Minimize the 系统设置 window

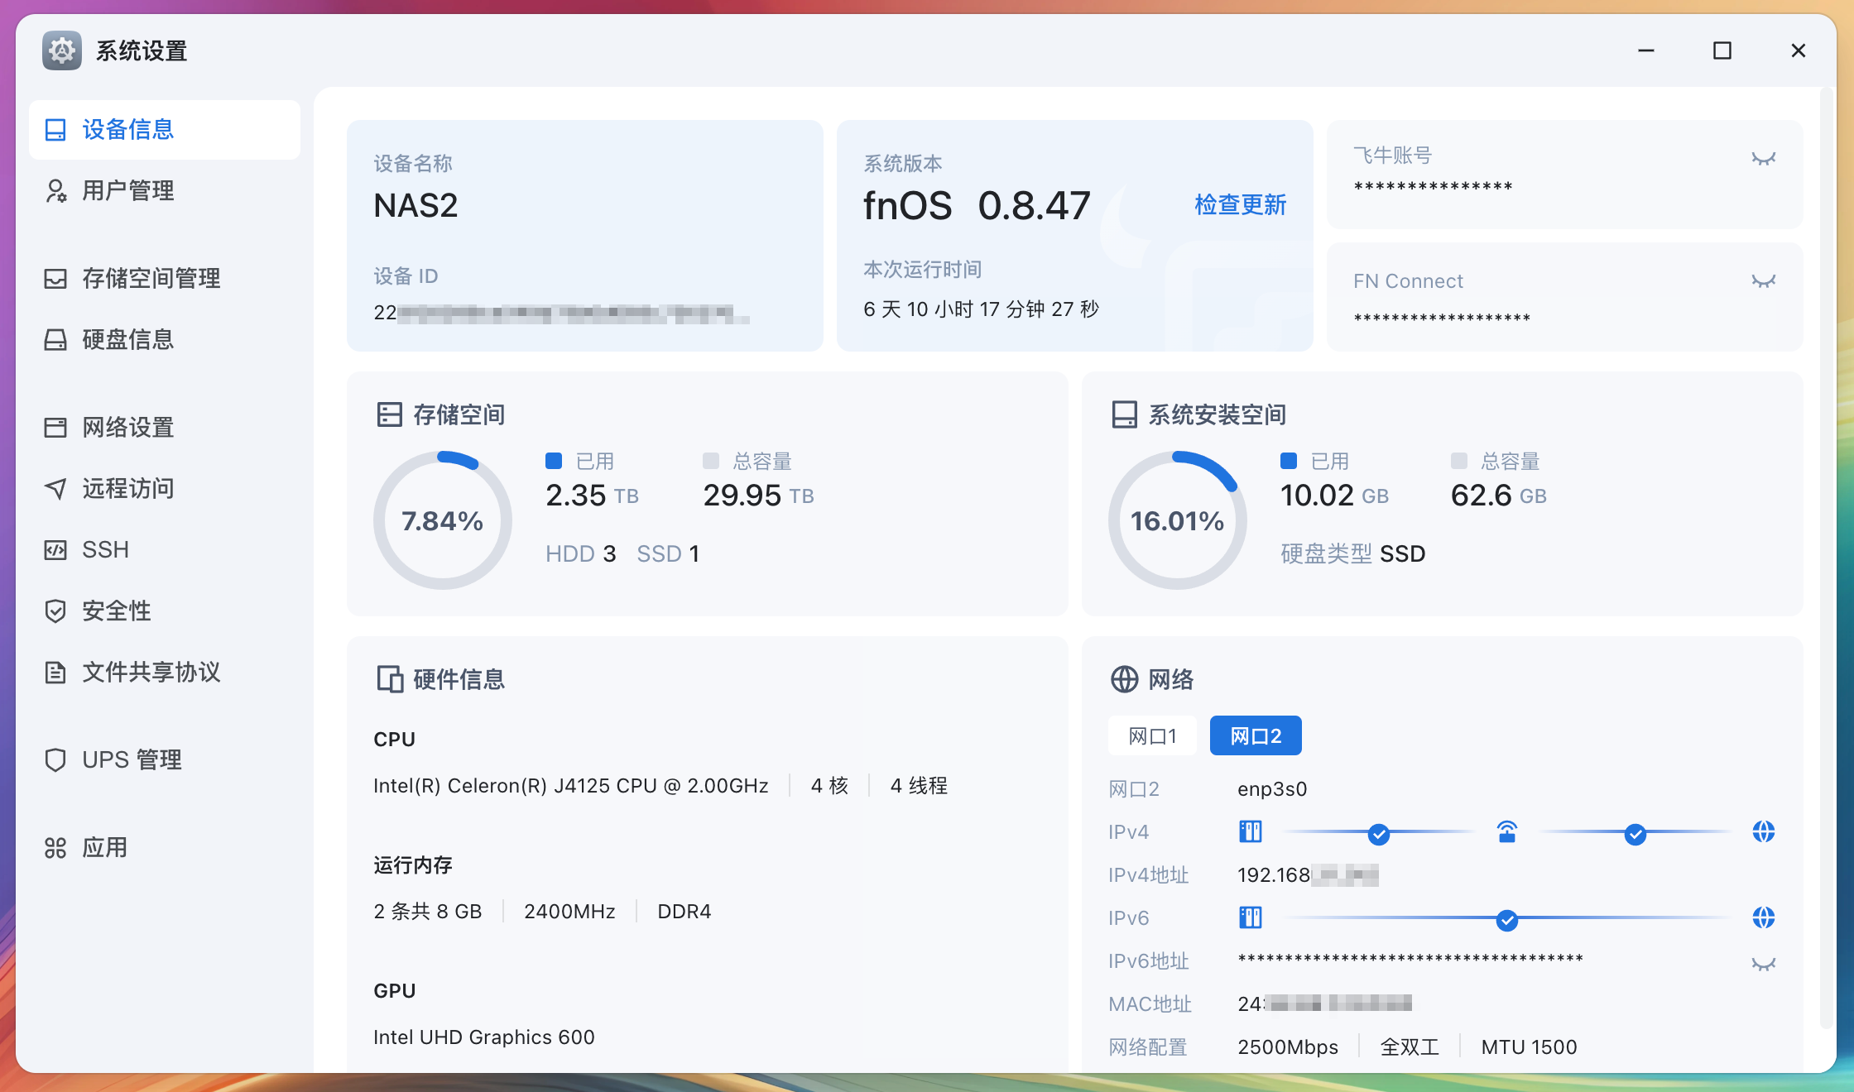coord(1646,50)
